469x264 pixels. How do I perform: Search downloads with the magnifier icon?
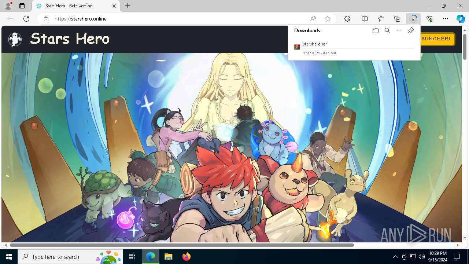[x=387, y=30]
